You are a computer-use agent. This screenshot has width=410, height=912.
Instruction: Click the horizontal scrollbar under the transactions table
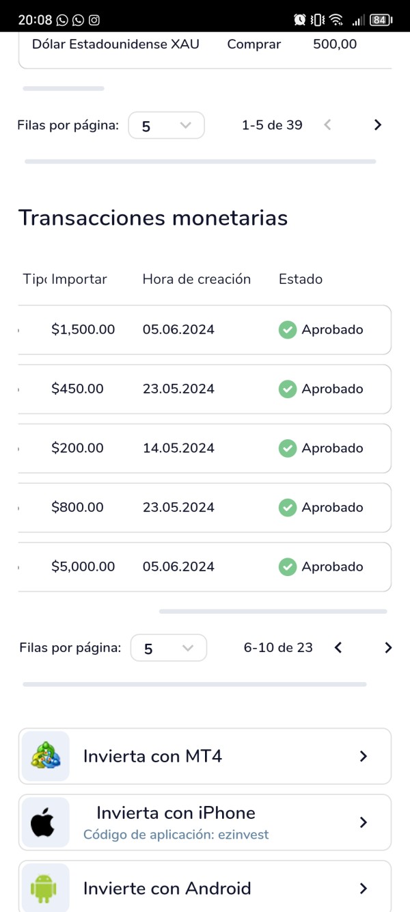[x=273, y=611]
